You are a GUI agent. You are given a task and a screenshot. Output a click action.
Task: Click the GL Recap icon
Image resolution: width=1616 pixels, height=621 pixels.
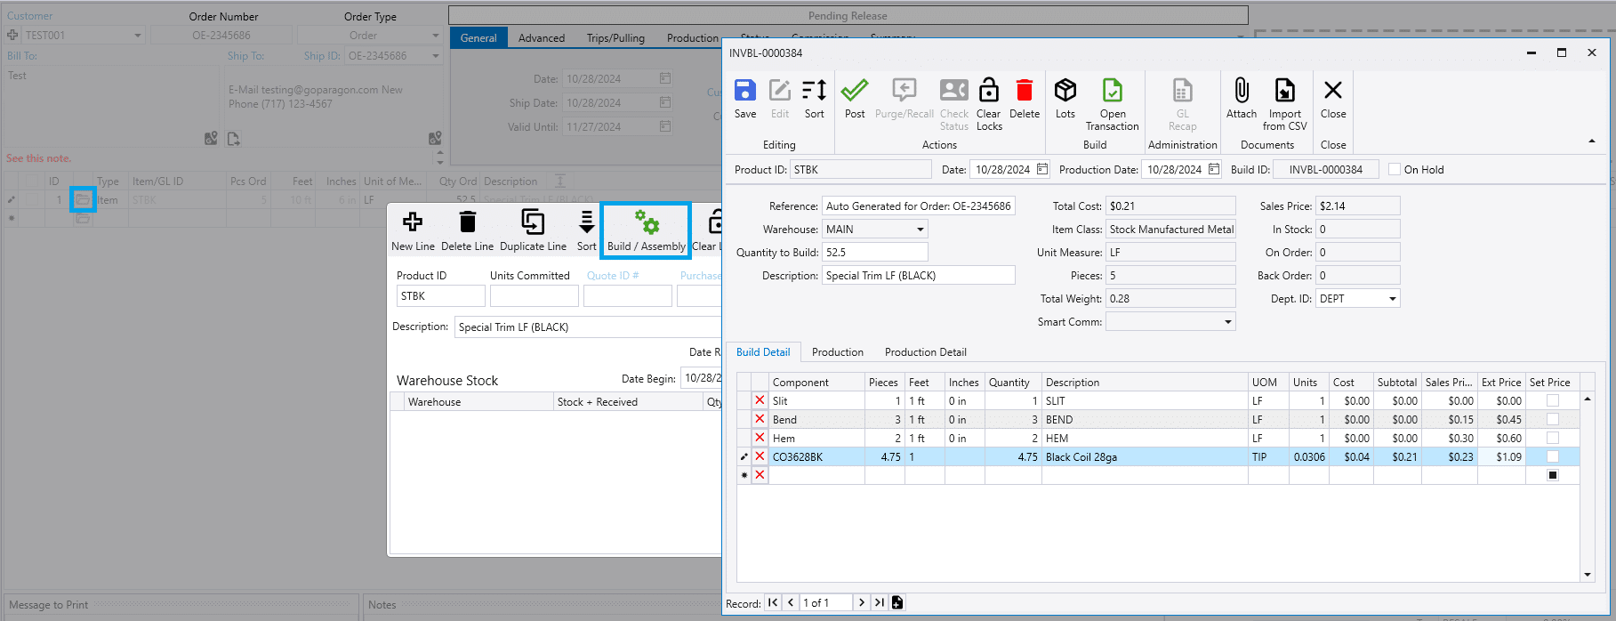click(x=1183, y=91)
